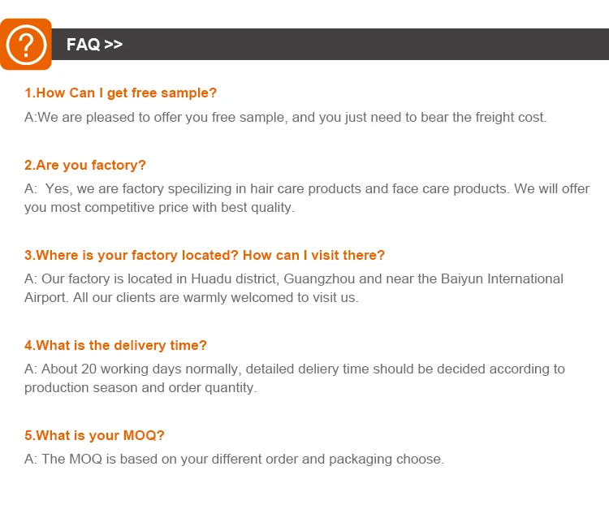
Task: Expand the FAQ section chevrons
Action: tap(114, 45)
